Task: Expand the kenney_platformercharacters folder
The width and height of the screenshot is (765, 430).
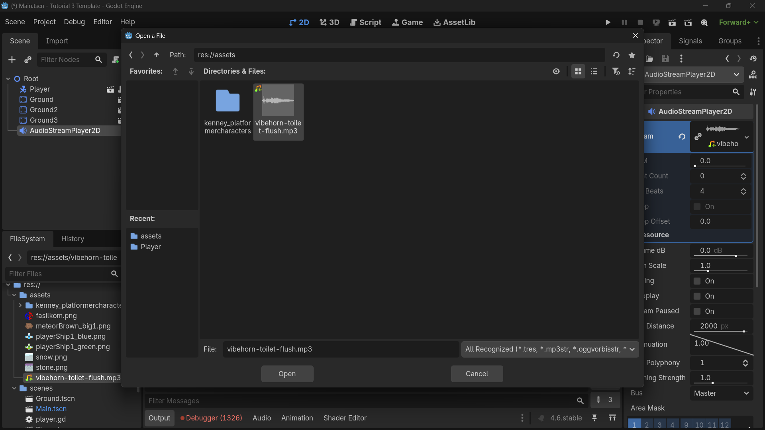Action: tap(21, 305)
